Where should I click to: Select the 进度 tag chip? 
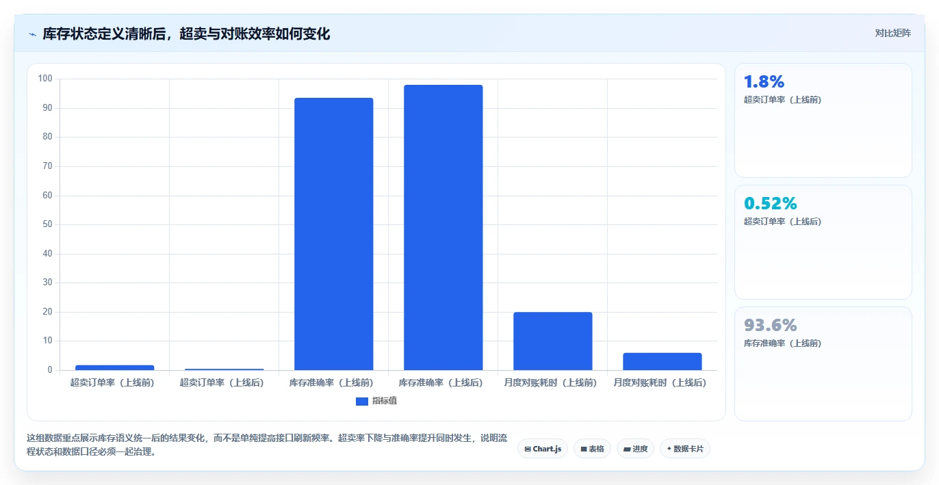coord(636,449)
